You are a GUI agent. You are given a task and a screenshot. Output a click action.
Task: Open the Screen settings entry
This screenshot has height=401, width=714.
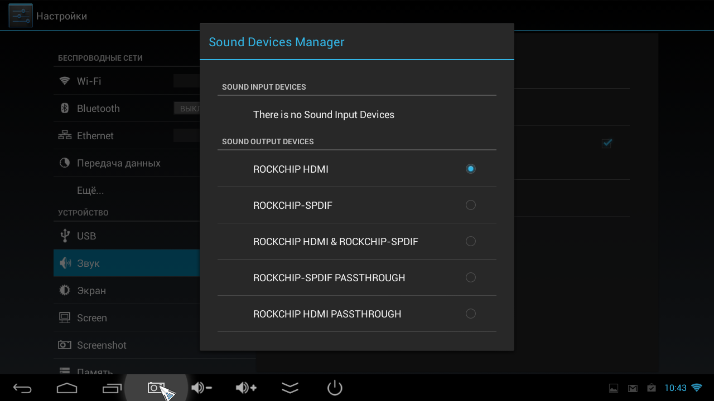(x=127, y=317)
